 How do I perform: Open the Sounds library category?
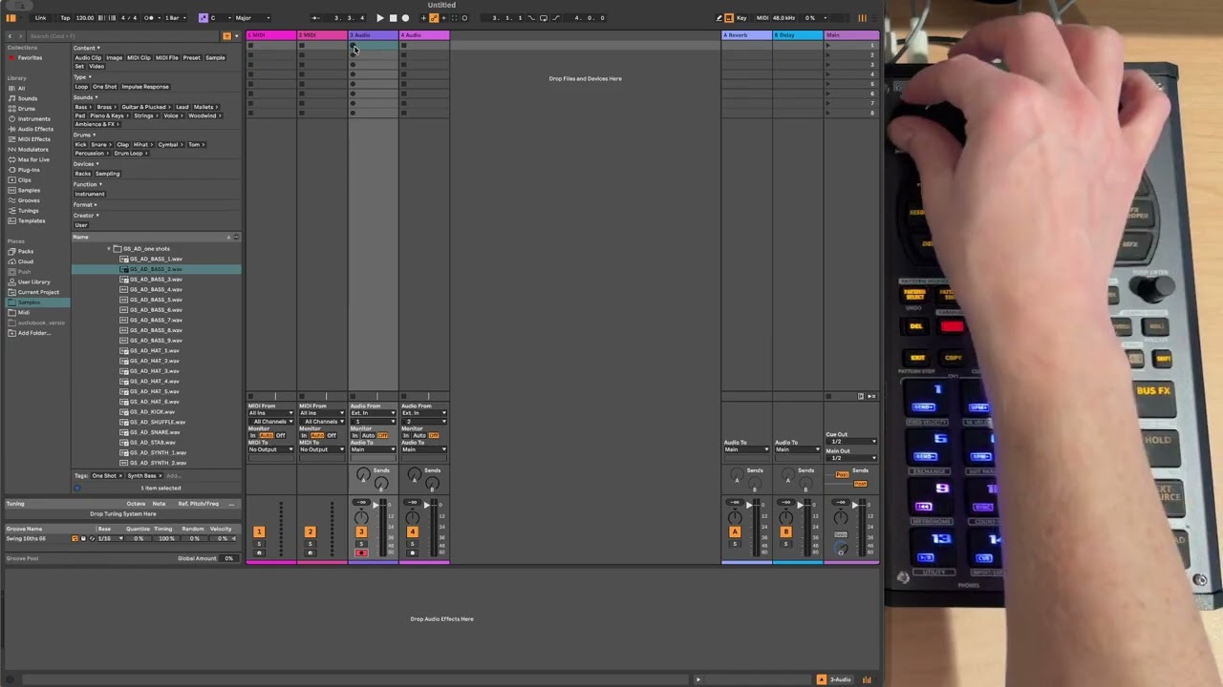point(28,98)
